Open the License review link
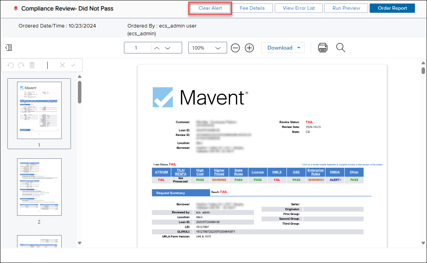Viewport: 427px width, 263px height. click(258, 172)
